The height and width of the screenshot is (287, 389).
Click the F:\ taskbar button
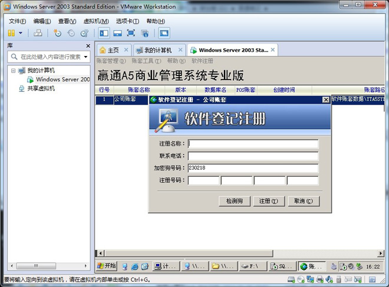pyautogui.click(x=253, y=266)
